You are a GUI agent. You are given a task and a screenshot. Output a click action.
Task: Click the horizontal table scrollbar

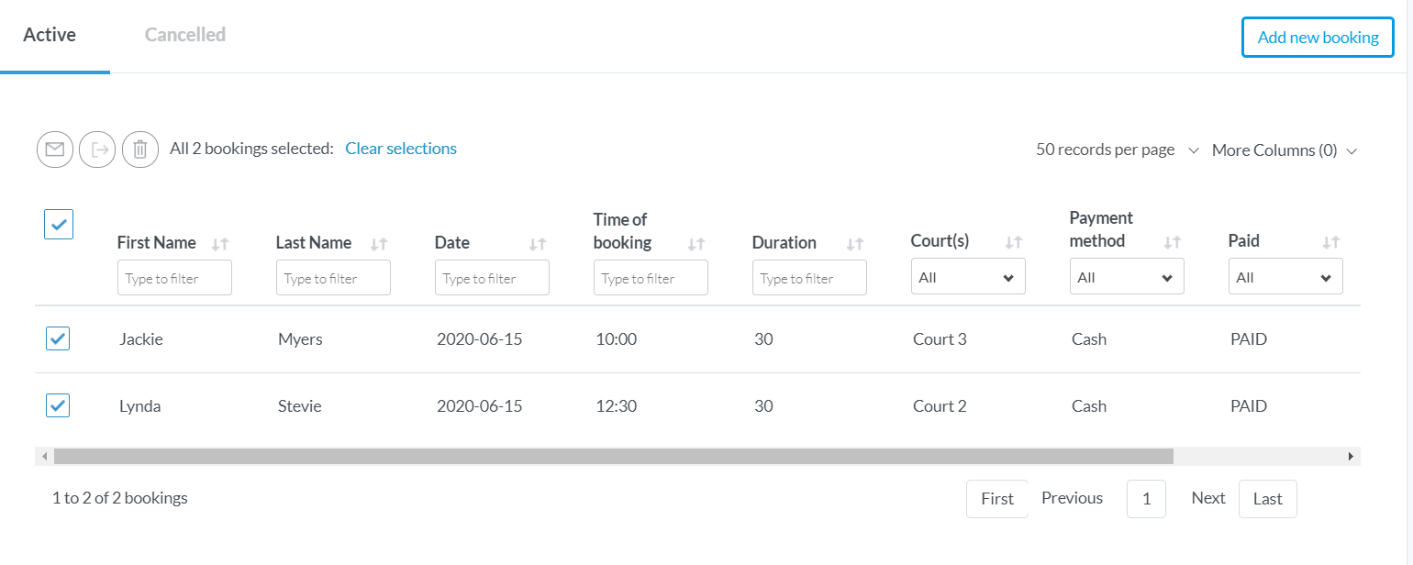(x=613, y=456)
